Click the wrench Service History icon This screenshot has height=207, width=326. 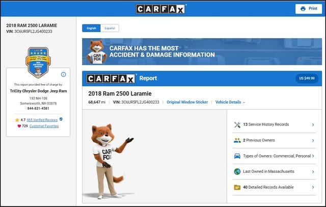coord(237,124)
